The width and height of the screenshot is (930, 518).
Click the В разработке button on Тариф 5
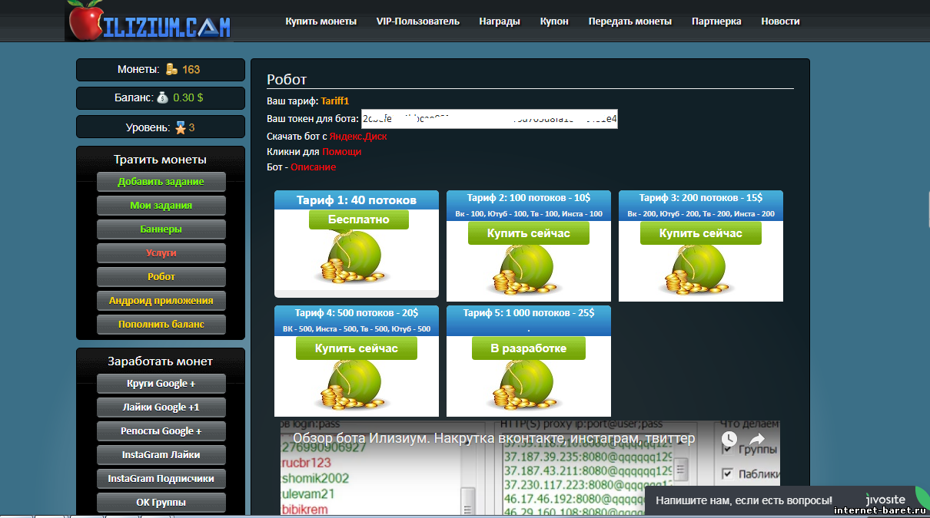(529, 348)
